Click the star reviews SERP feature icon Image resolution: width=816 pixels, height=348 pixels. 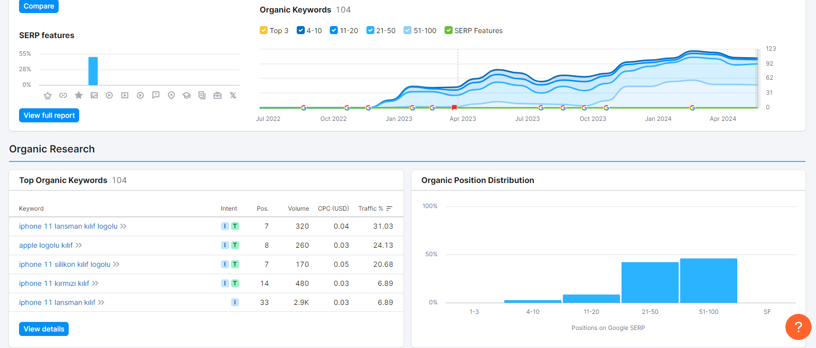pyautogui.click(x=79, y=95)
